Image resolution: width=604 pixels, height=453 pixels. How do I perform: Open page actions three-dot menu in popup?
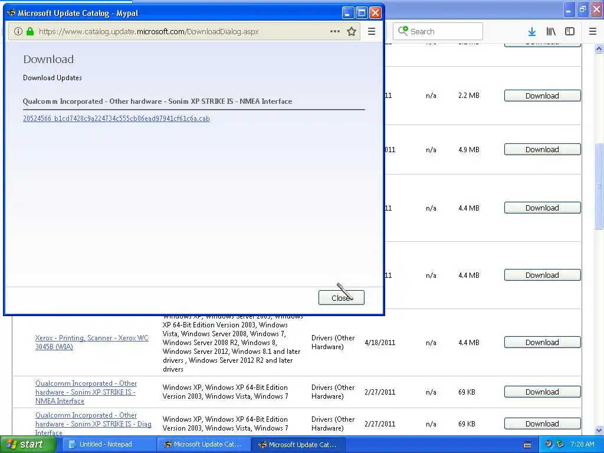pos(335,32)
